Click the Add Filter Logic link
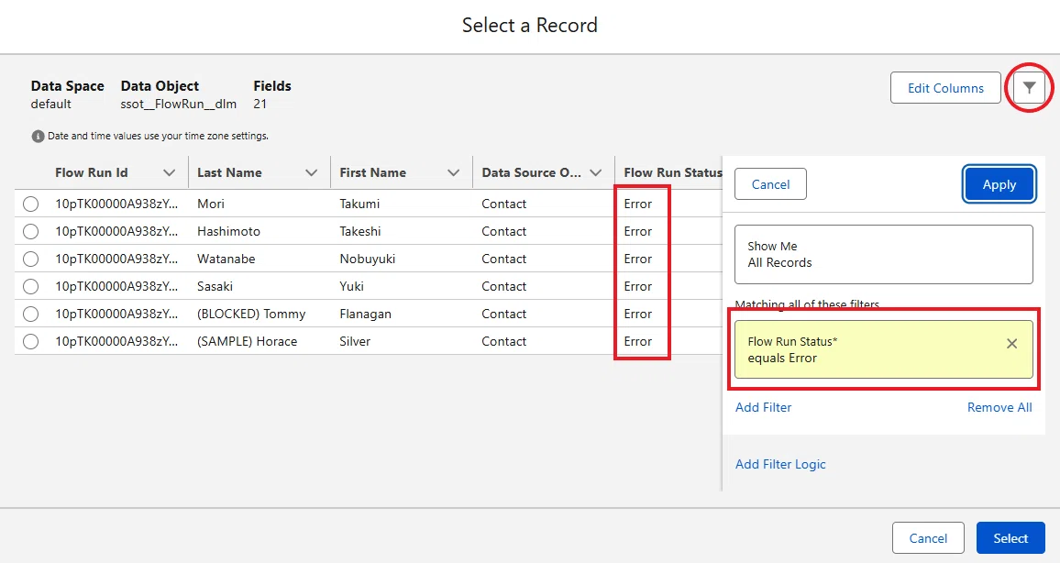Image resolution: width=1060 pixels, height=563 pixels. coord(780,464)
